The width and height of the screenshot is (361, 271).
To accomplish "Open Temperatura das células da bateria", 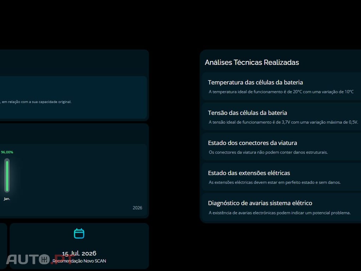I will [x=255, y=83].
